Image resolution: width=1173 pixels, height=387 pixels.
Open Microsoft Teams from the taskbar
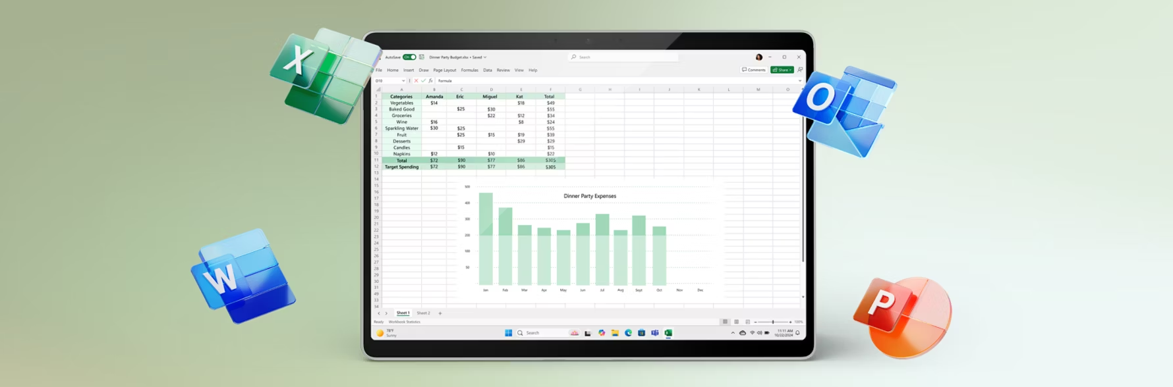655,333
